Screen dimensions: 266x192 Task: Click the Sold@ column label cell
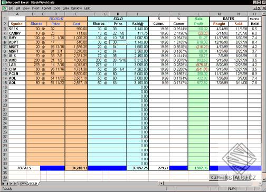(138, 24)
